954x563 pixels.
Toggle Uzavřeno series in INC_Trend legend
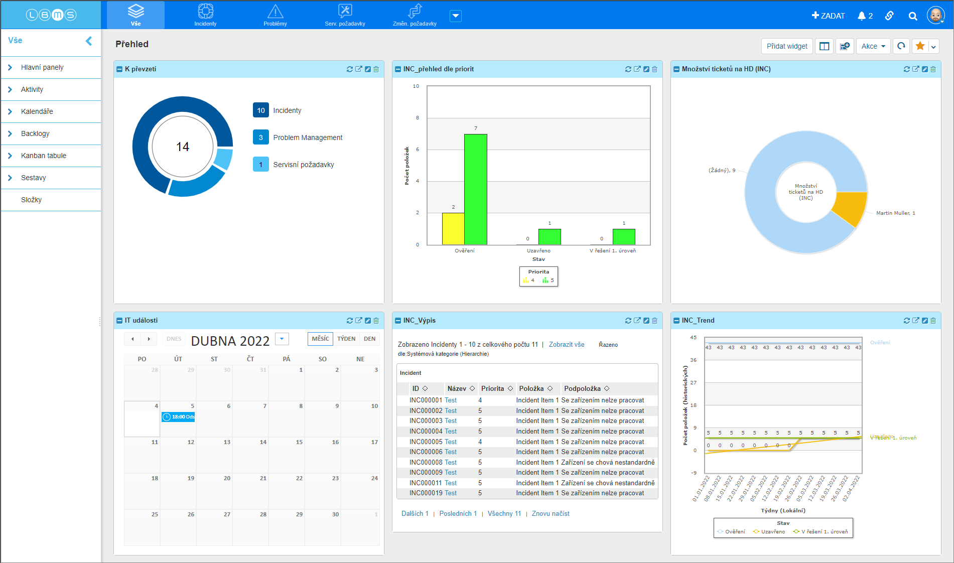(x=769, y=532)
